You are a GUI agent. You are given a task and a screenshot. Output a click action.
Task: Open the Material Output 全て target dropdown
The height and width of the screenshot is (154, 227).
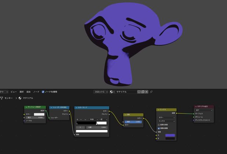click(204, 110)
